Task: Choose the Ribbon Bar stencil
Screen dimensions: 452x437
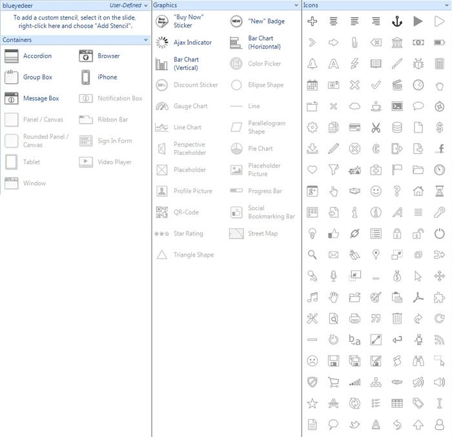Action: 103,120
